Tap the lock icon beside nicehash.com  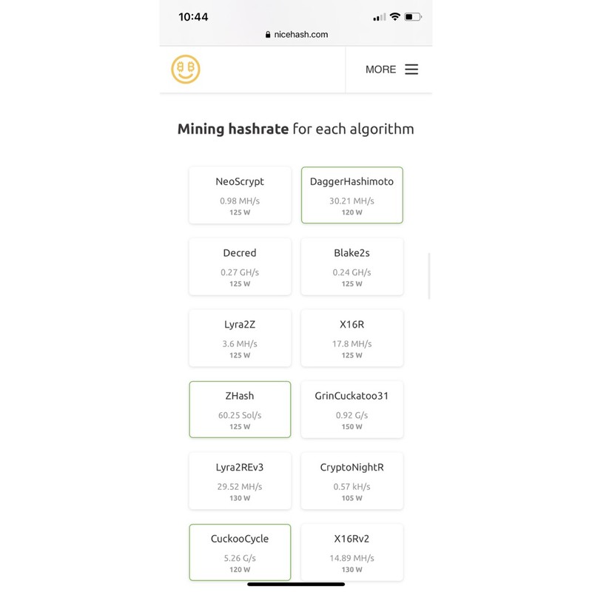coord(268,35)
